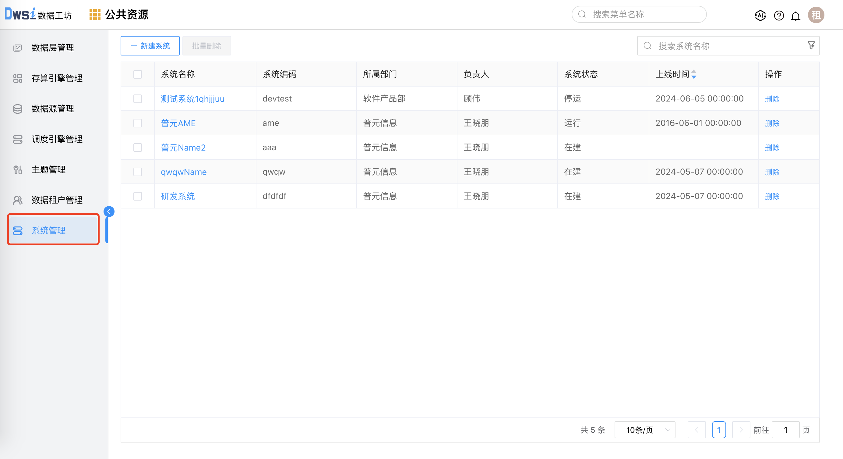Collapse the sidebar with blue arrow

click(x=109, y=212)
